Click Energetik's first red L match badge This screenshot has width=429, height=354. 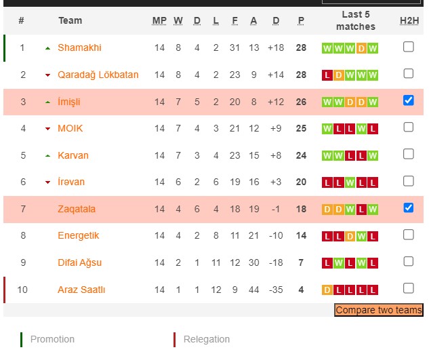327,236
